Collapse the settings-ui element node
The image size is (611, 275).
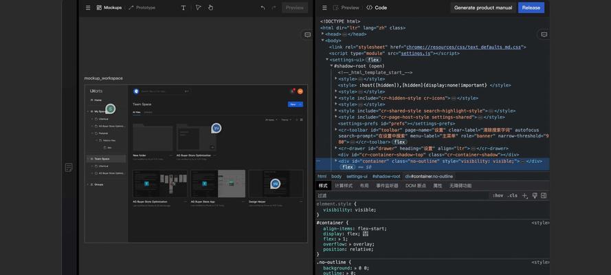tap(327, 60)
